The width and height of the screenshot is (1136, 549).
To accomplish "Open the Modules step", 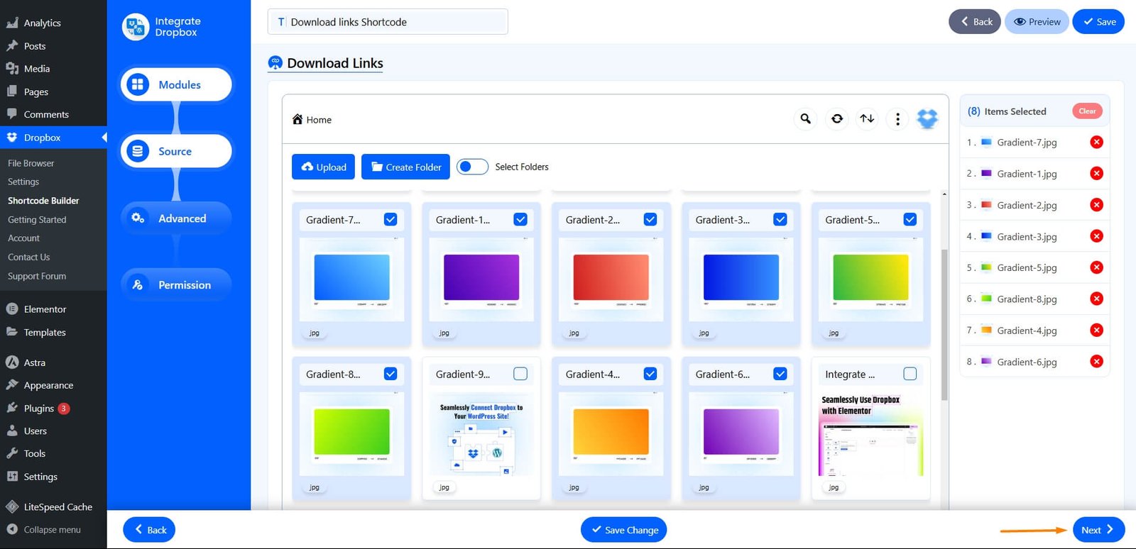I will point(176,84).
